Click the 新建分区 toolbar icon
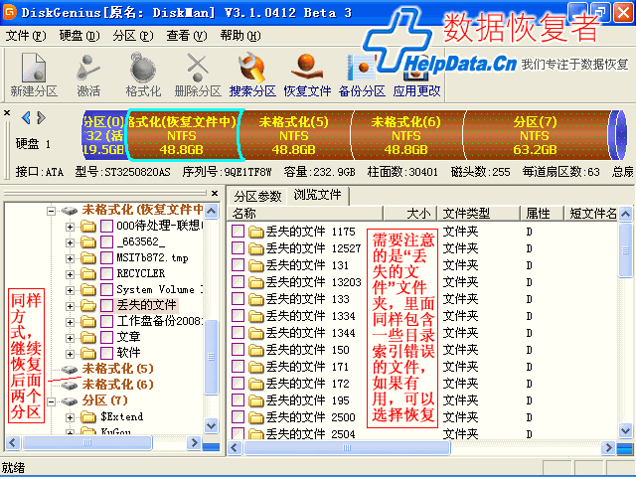 pyautogui.click(x=34, y=75)
